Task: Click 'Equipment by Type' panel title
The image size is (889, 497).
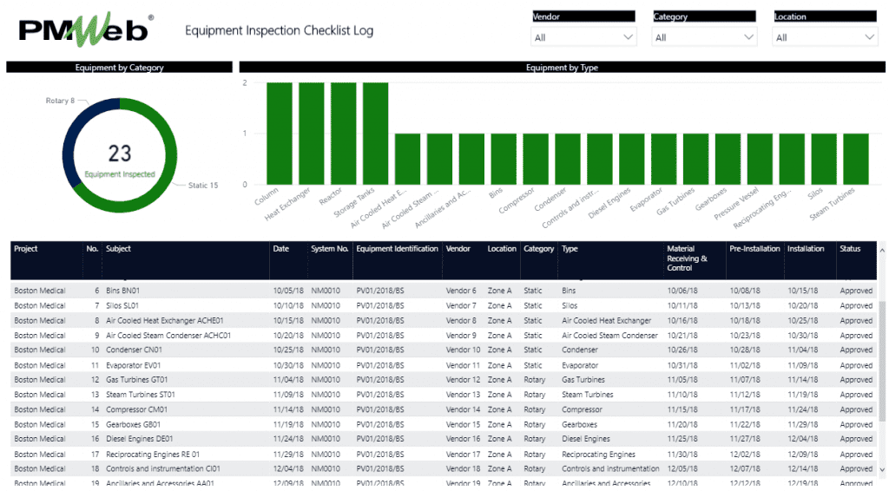Action: pos(562,68)
